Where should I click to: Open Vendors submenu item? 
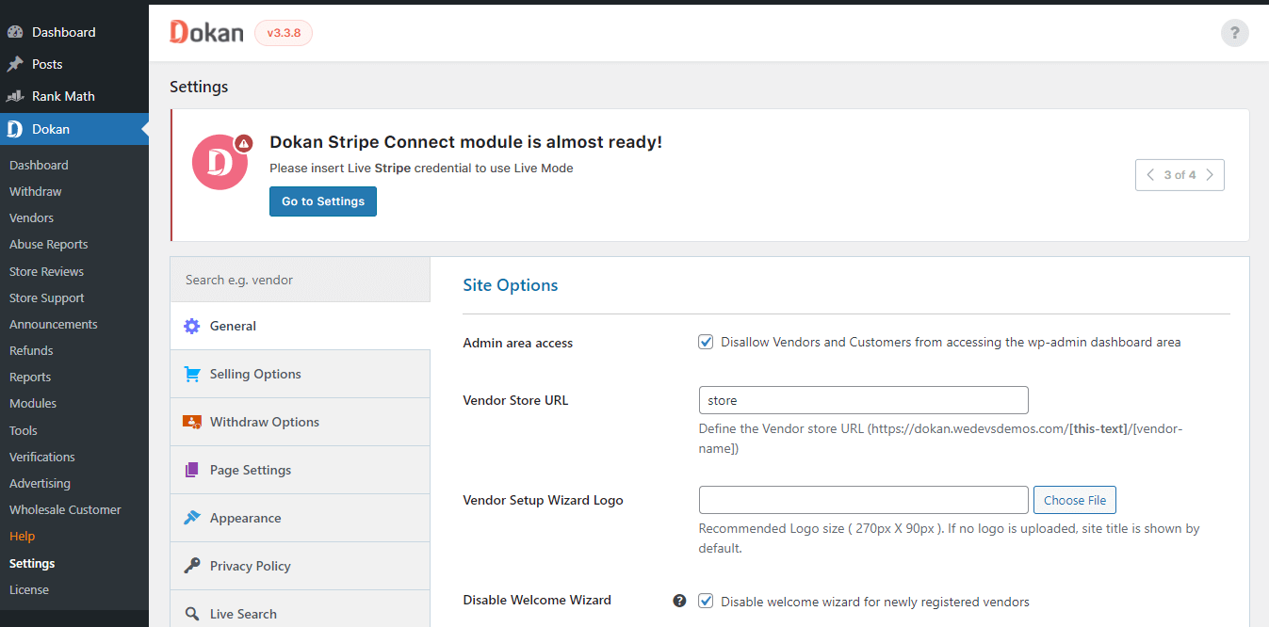click(31, 217)
